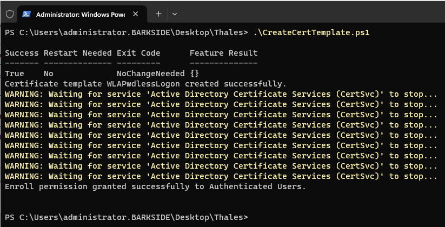The width and height of the screenshot is (445, 227).
Task: Click the 'WLAPwdlessLogon created successfully' line
Action: 145,84
